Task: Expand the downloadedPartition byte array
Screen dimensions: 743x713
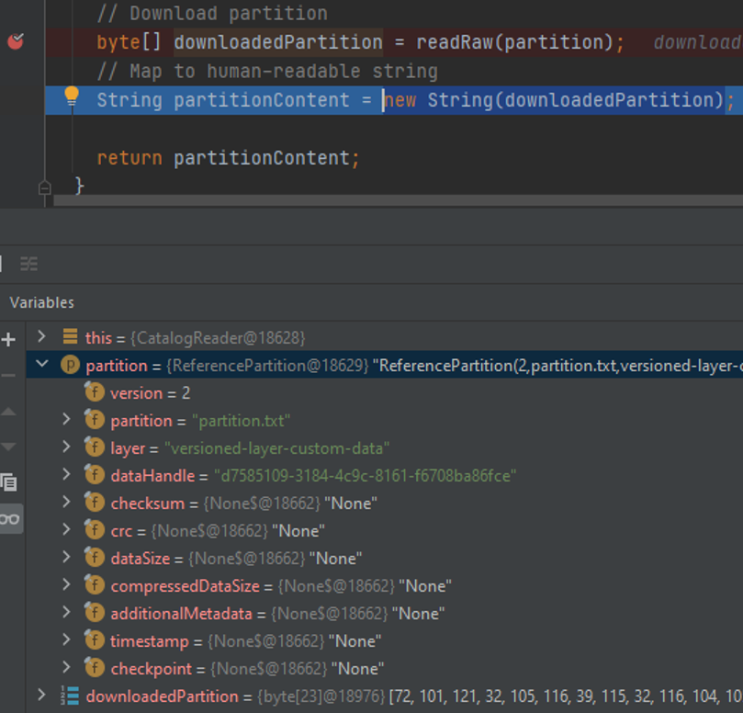Action: 41,696
